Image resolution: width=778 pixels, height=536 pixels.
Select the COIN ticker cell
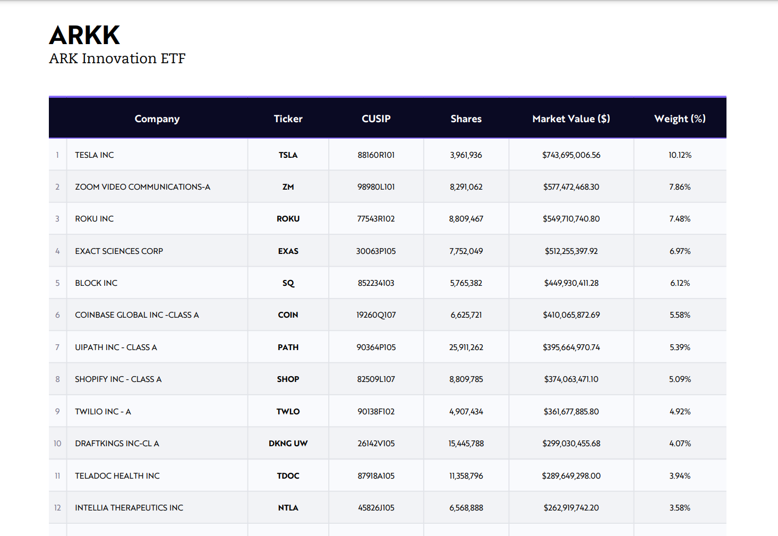[x=288, y=315]
